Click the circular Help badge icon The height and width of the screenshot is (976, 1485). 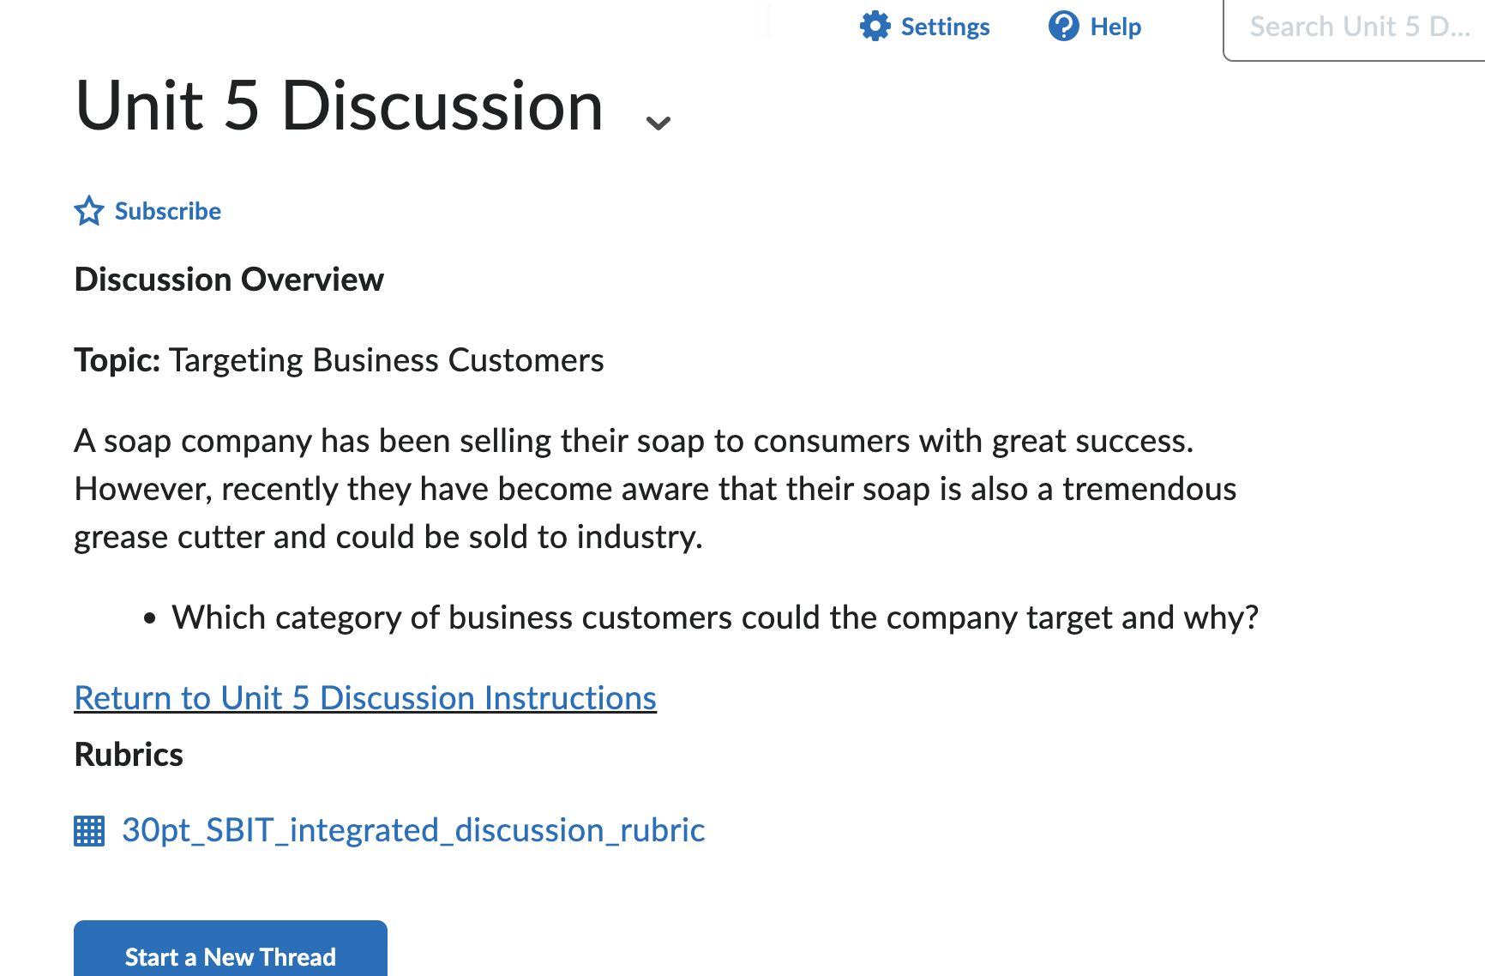pyautogui.click(x=1063, y=26)
